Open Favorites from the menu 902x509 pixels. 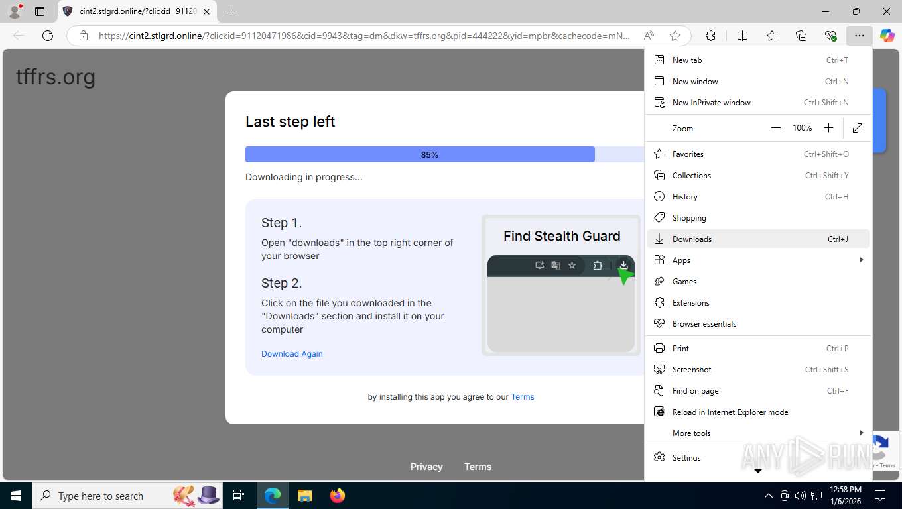pyautogui.click(x=758, y=154)
